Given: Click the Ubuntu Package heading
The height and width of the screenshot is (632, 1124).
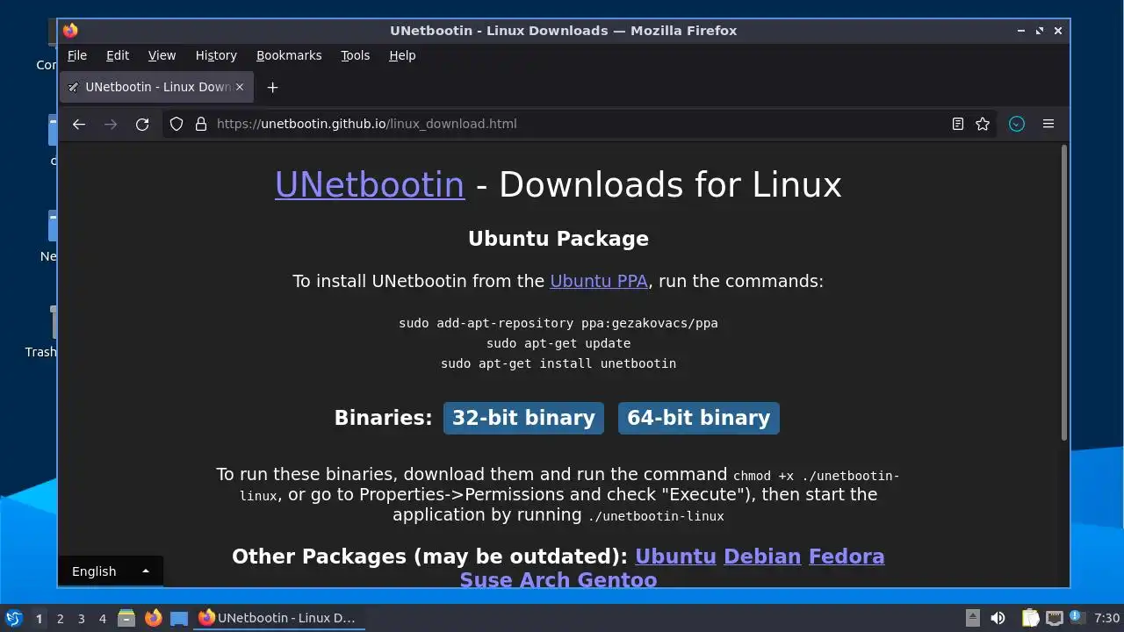Looking at the screenshot, I should pyautogui.click(x=558, y=239).
